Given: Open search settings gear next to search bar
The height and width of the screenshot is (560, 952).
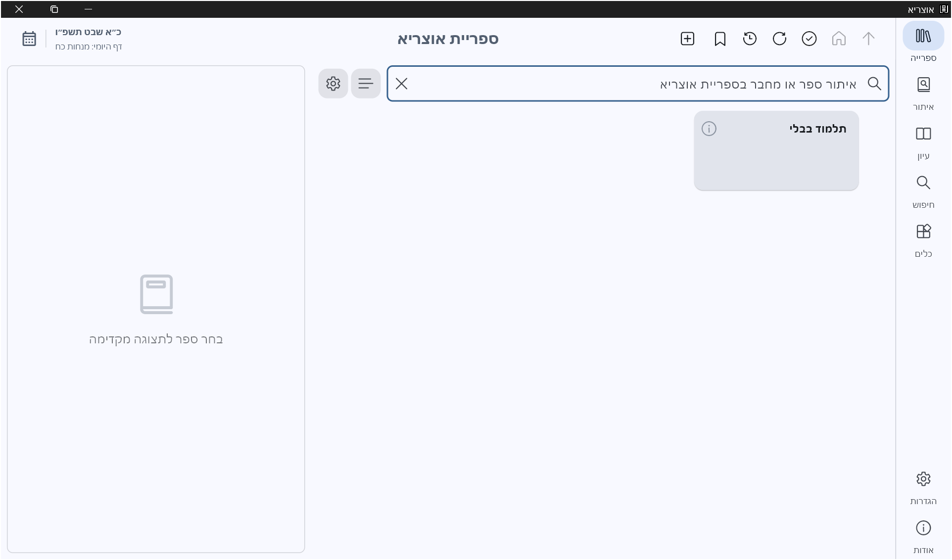Looking at the screenshot, I should [x=333, y=84].
